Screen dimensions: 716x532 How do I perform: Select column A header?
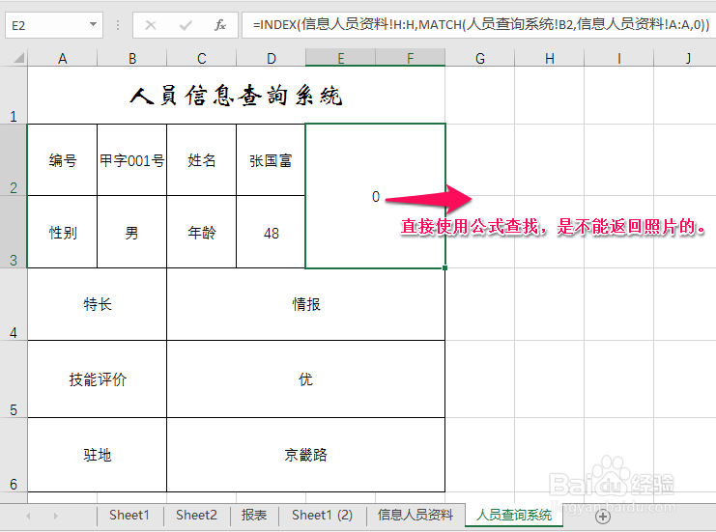[63, 58]
